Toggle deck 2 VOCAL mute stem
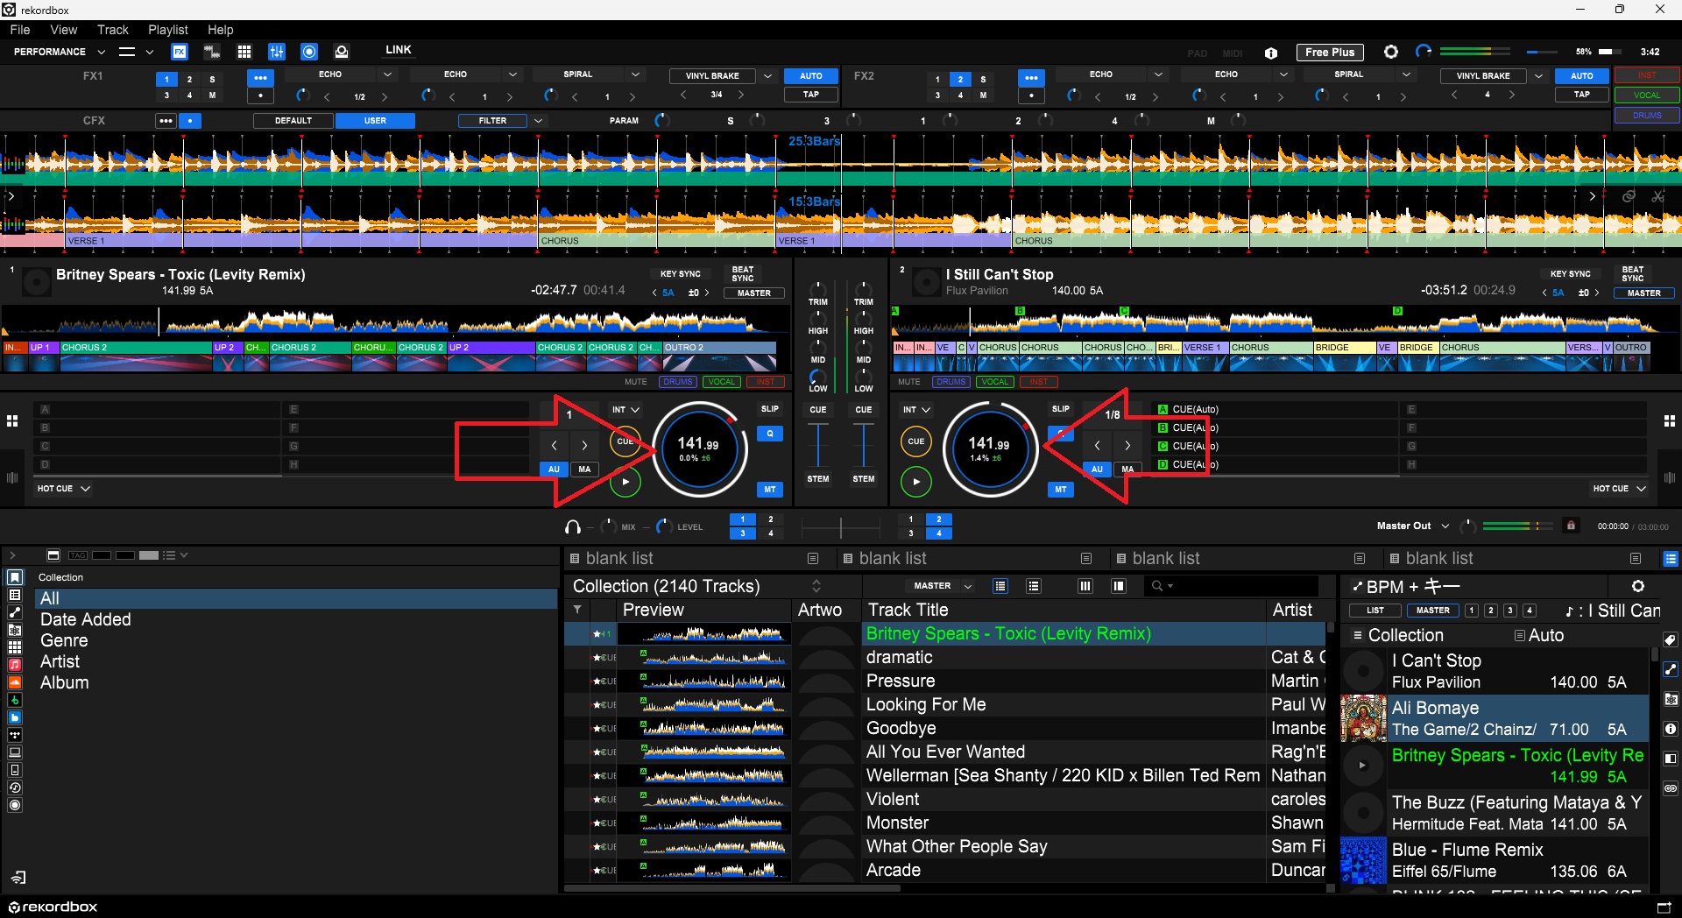The width and height of the screenshot is (1682, 918). click(994, 382)
